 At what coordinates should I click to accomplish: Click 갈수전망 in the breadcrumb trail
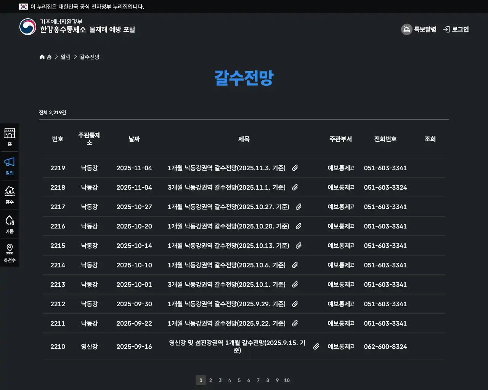click(89, 57)
